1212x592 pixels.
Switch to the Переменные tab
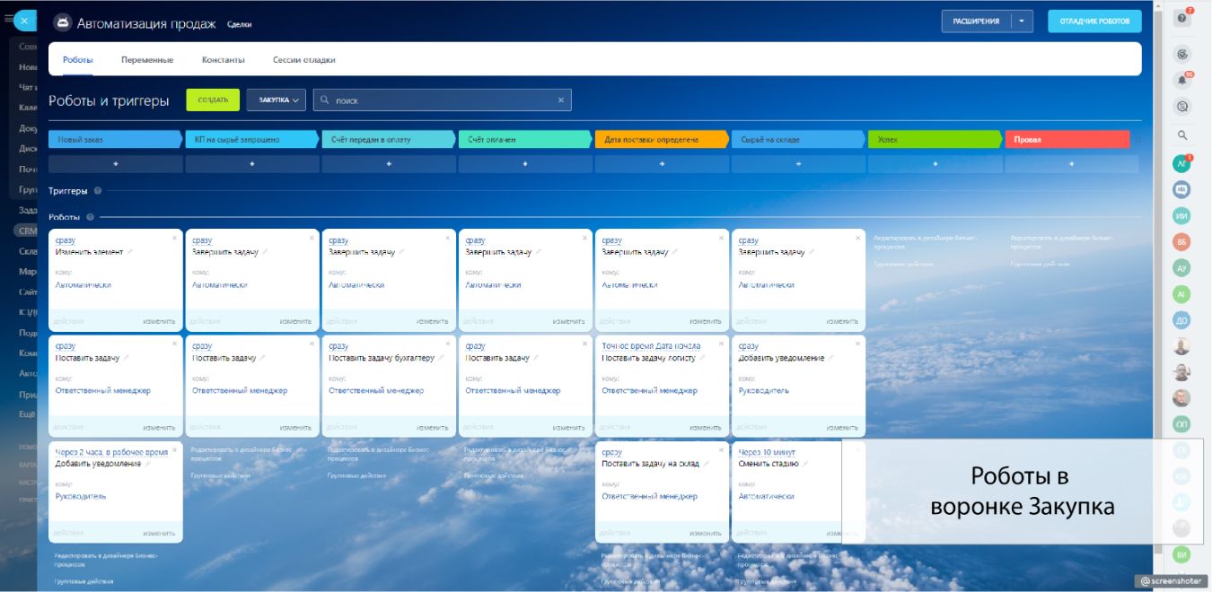(147, 60)
